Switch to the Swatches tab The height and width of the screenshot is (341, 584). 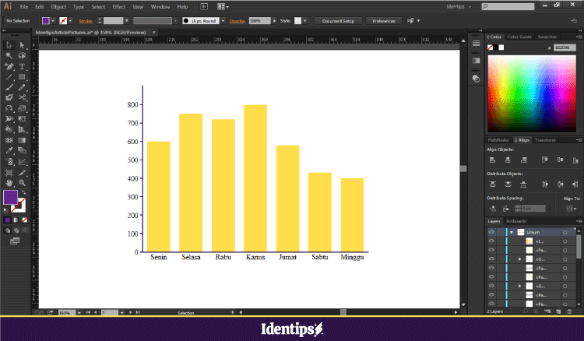(x=547, y=37)
